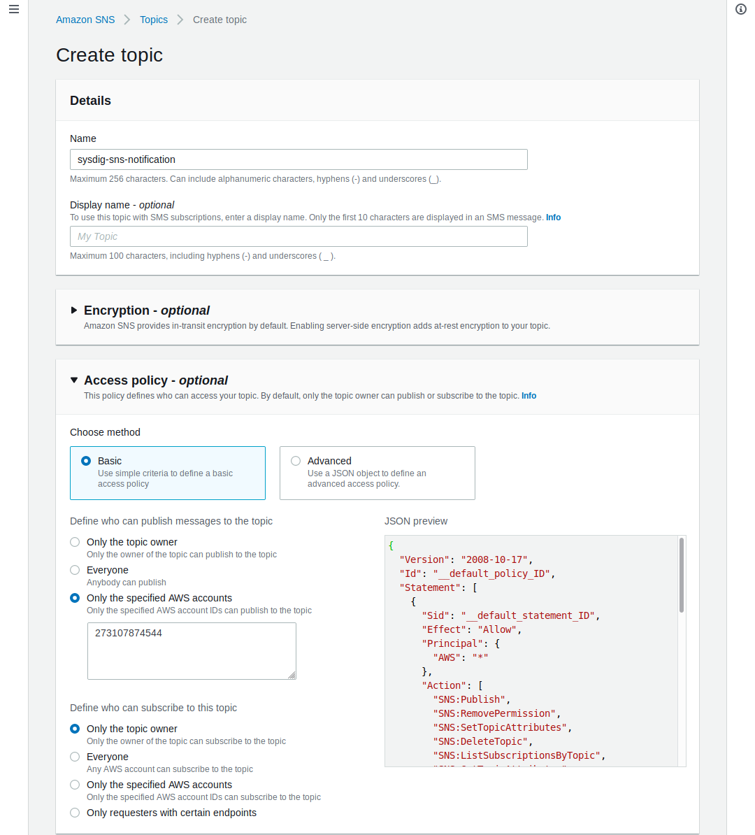Expand the Encryption section
The height and width of the screenshot is (835, 755).
point(74,310)
